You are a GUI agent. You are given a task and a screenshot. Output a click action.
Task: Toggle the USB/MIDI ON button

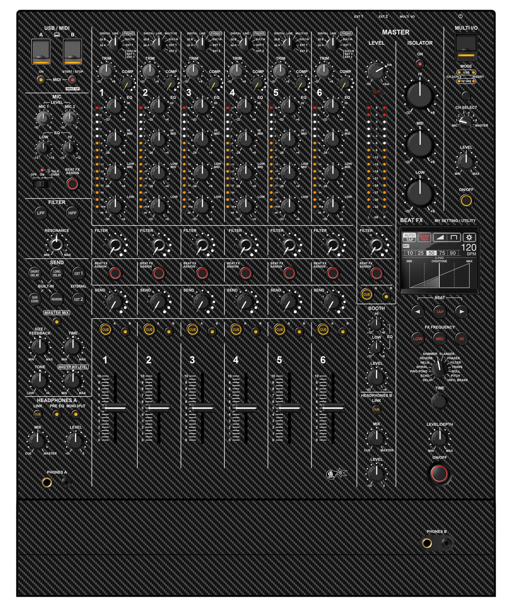coord(41,80)
